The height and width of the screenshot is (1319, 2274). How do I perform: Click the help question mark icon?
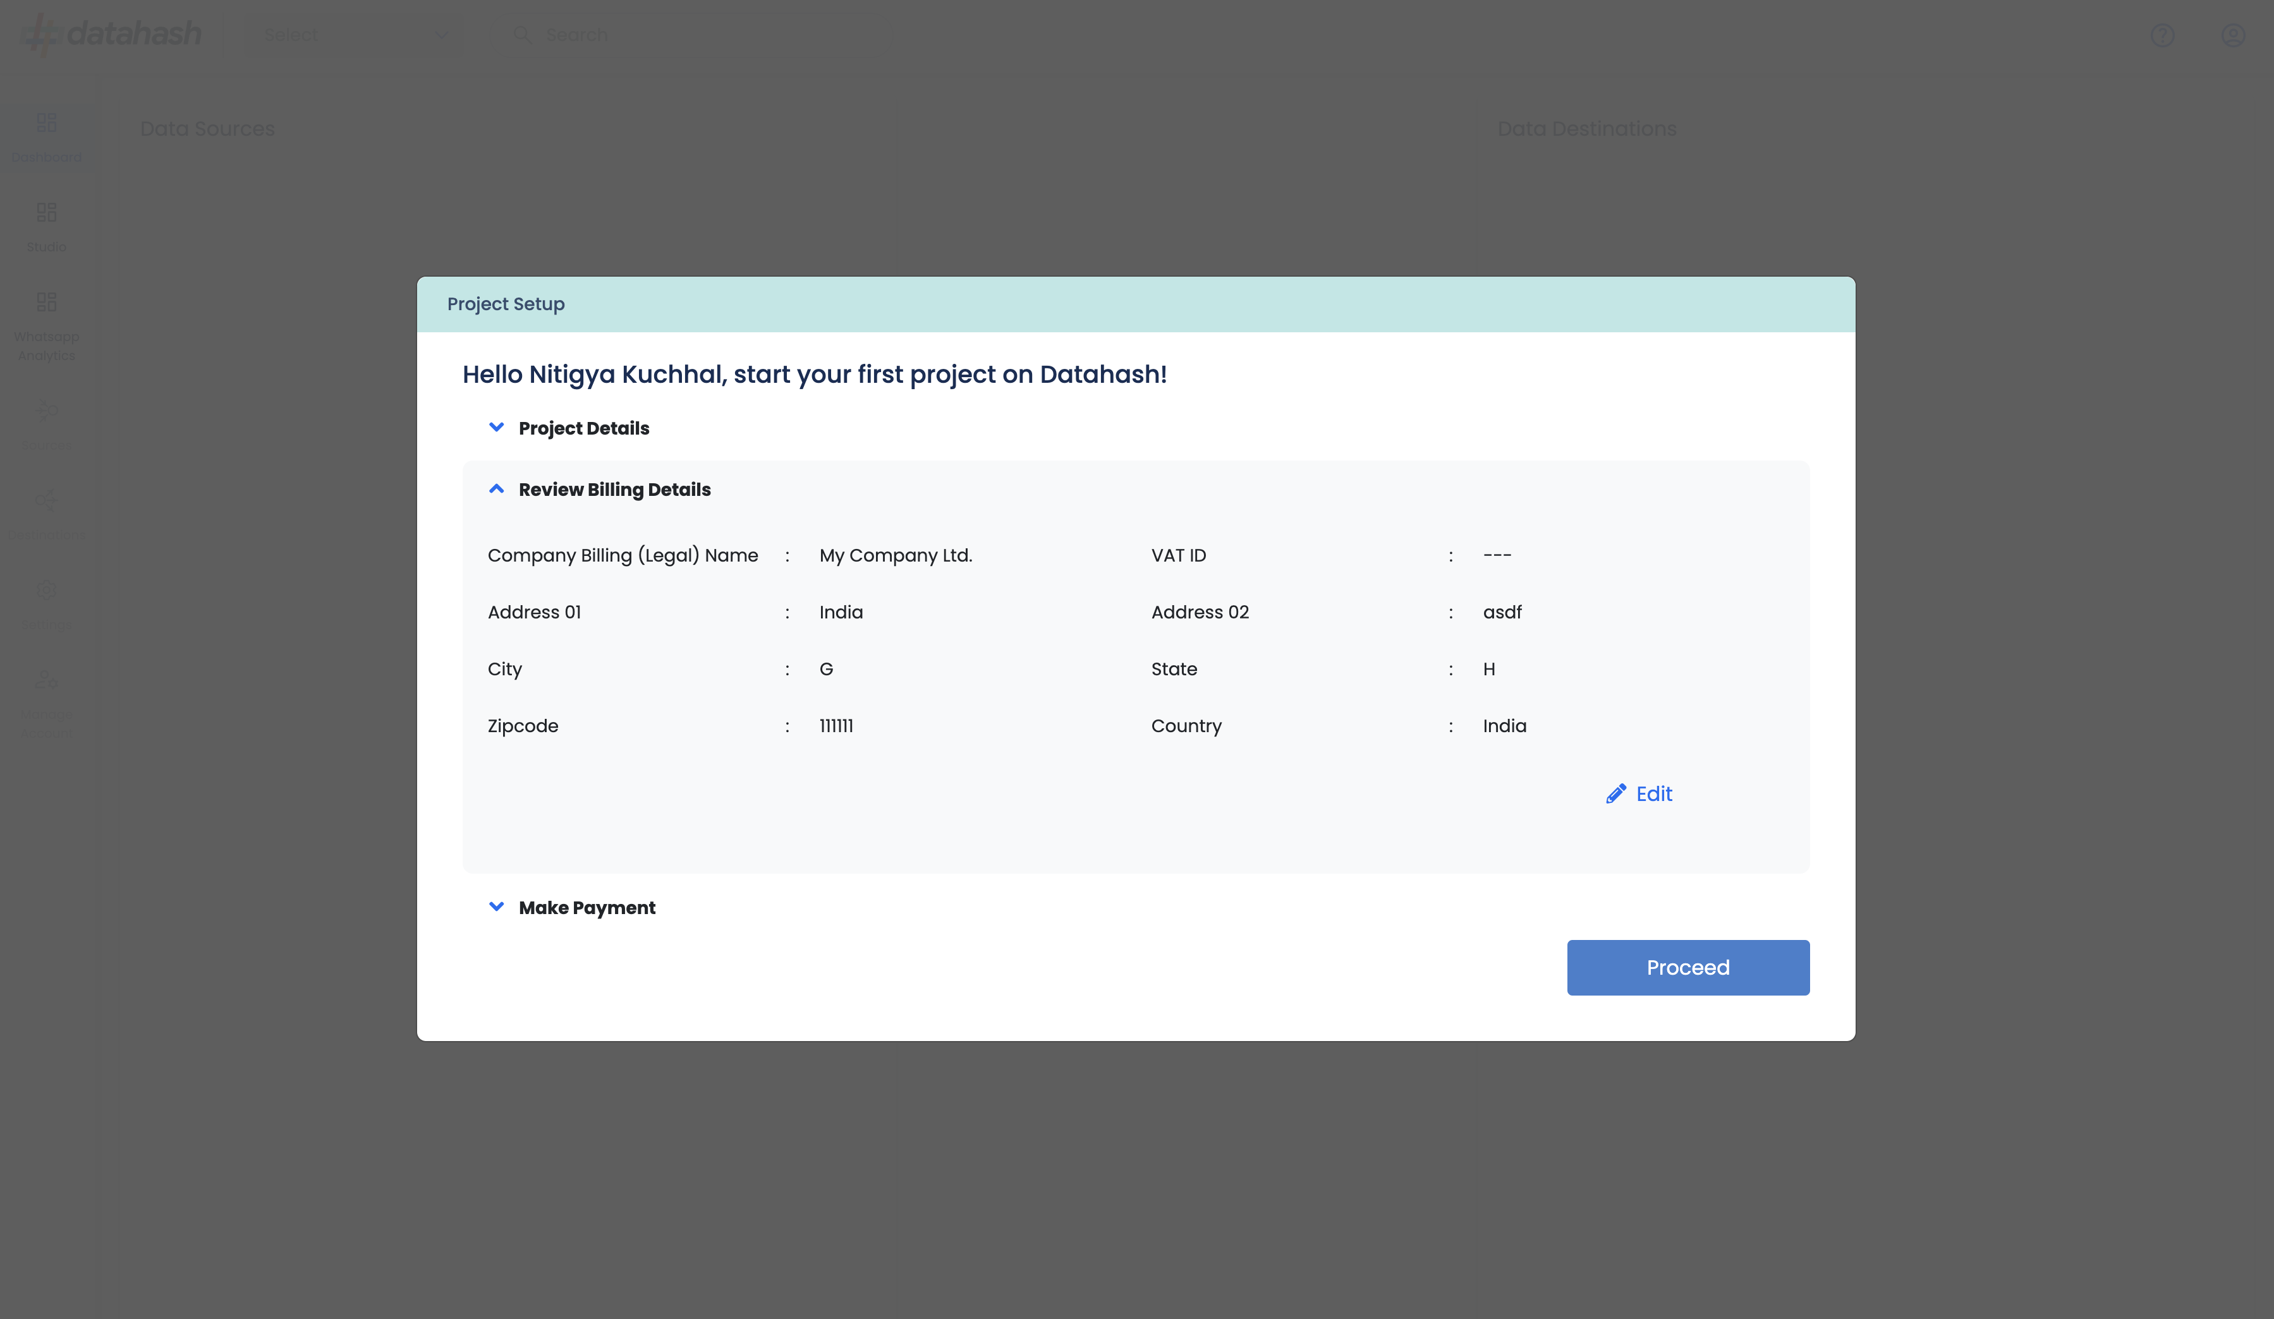pos(2162,35)
